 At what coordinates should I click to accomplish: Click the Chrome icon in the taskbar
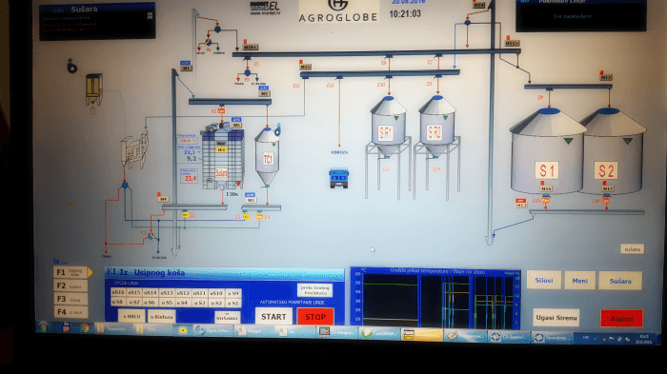click(84, 328)
